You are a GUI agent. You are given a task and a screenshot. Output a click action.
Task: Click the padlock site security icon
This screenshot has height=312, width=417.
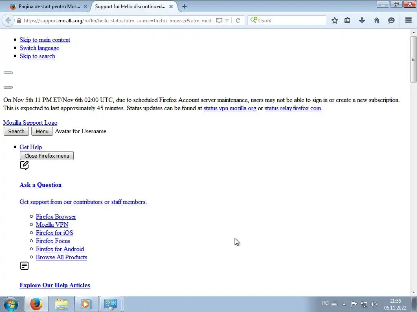19,20
